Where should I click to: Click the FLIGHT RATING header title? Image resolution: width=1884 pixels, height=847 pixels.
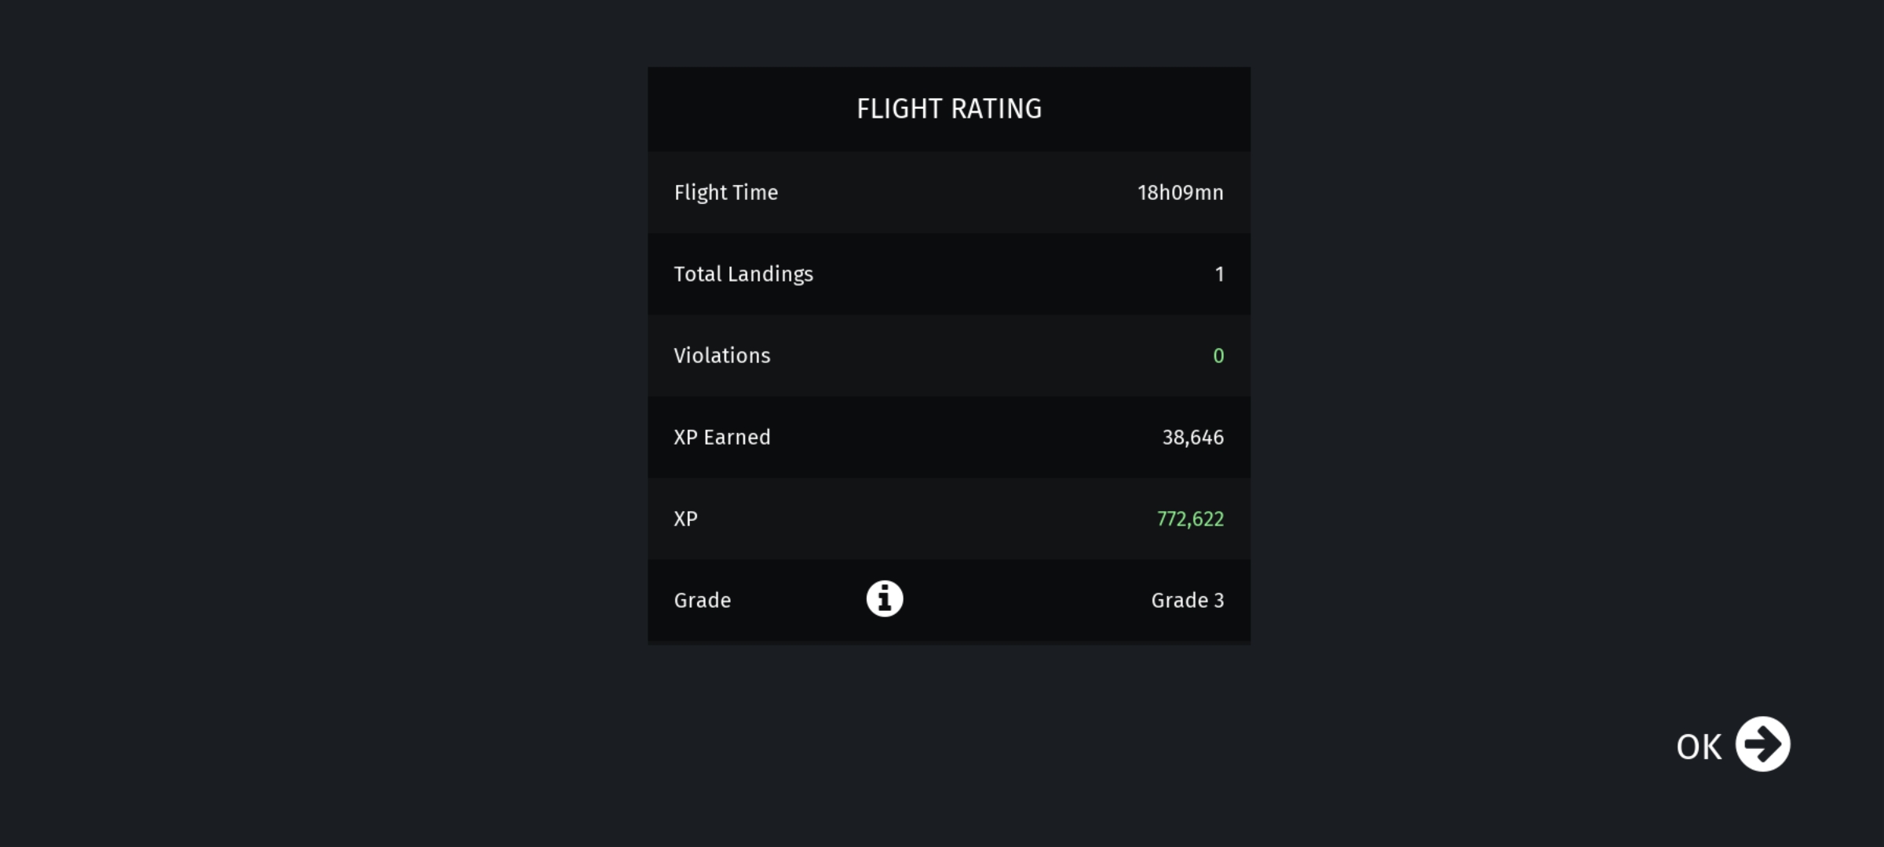949,109
